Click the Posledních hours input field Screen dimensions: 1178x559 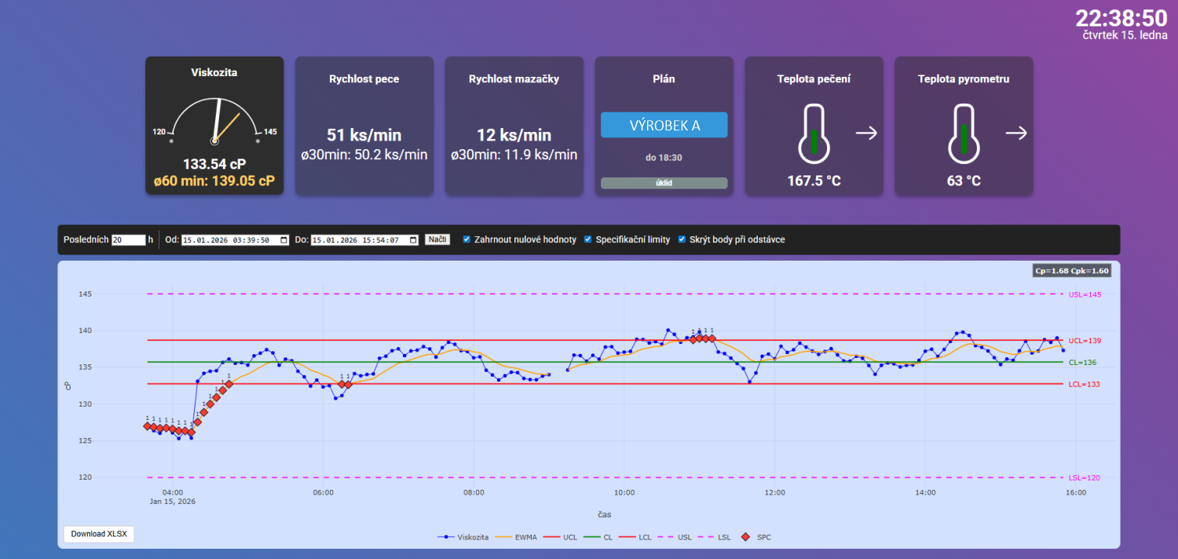(128, 240)
